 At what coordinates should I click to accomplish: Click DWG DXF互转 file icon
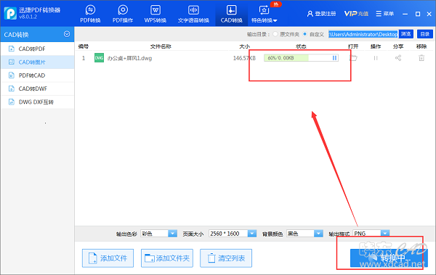(12, 102)
